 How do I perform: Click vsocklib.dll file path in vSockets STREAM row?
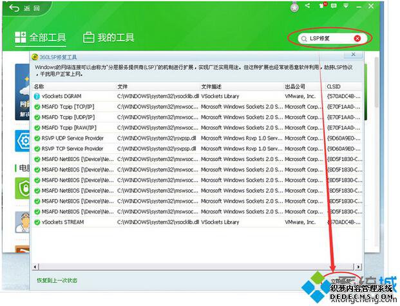[x=158, y=222]
